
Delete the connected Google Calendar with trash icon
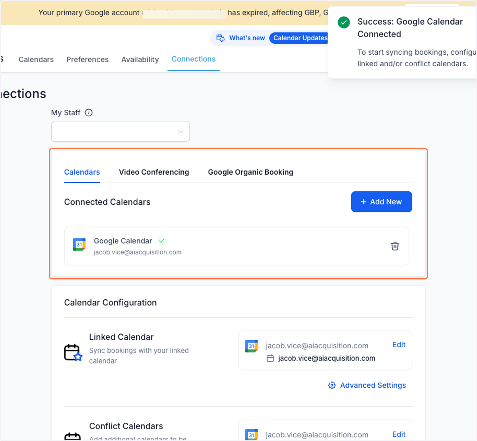395,246
